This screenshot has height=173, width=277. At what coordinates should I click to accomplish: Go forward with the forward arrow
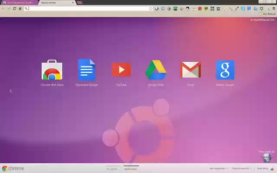pos(9,9)
